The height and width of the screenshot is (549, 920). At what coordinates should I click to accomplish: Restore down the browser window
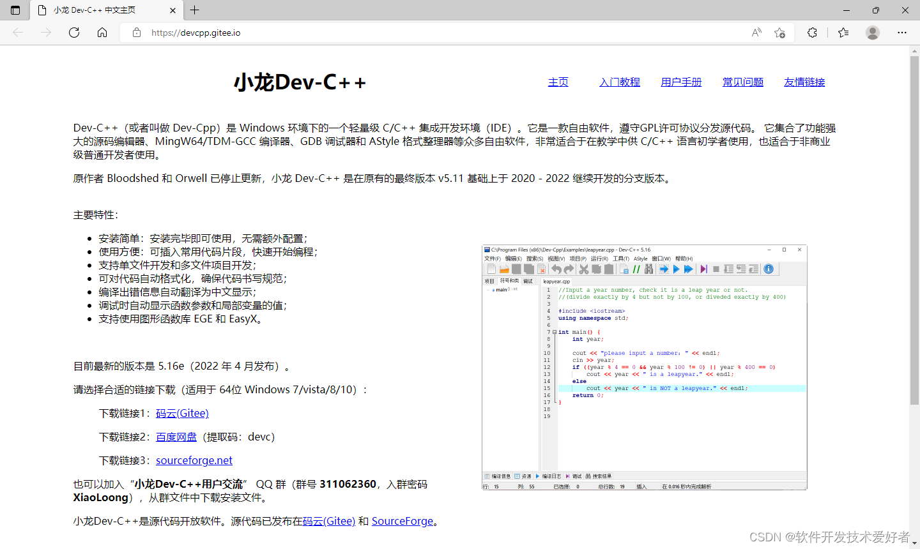tap(876, 10)
